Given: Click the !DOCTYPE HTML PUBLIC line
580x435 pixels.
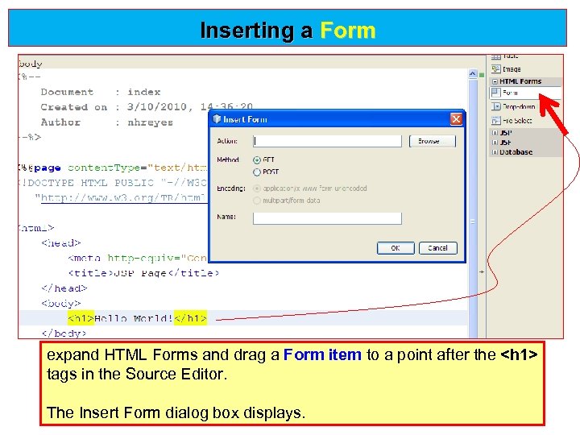Looking at the screenshot, I should (113, 183).
